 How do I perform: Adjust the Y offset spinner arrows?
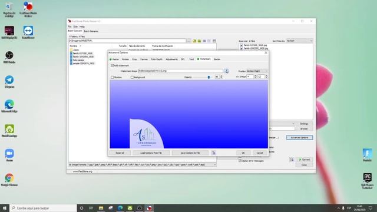click(x=266, y=77)
